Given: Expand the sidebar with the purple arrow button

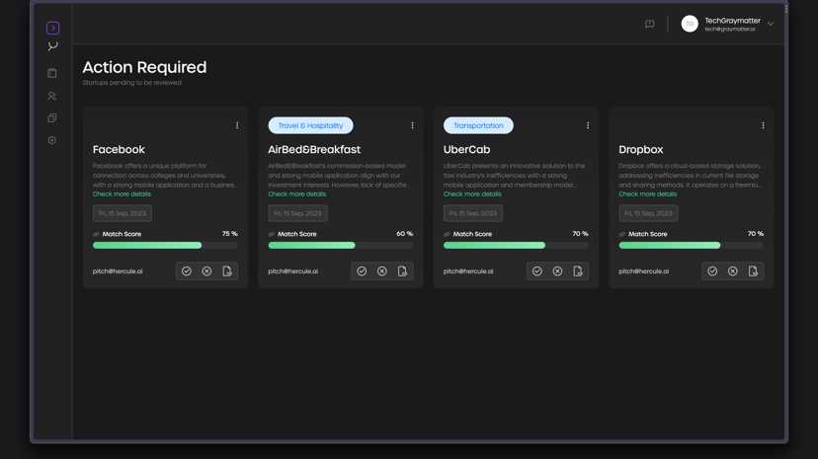Looking at the screenshot, I should (52, 28).
